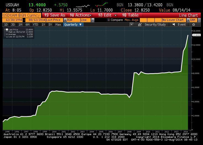Open the Line chart type dropdown
This screenshot has width=203, height=145.
[93, 20]
